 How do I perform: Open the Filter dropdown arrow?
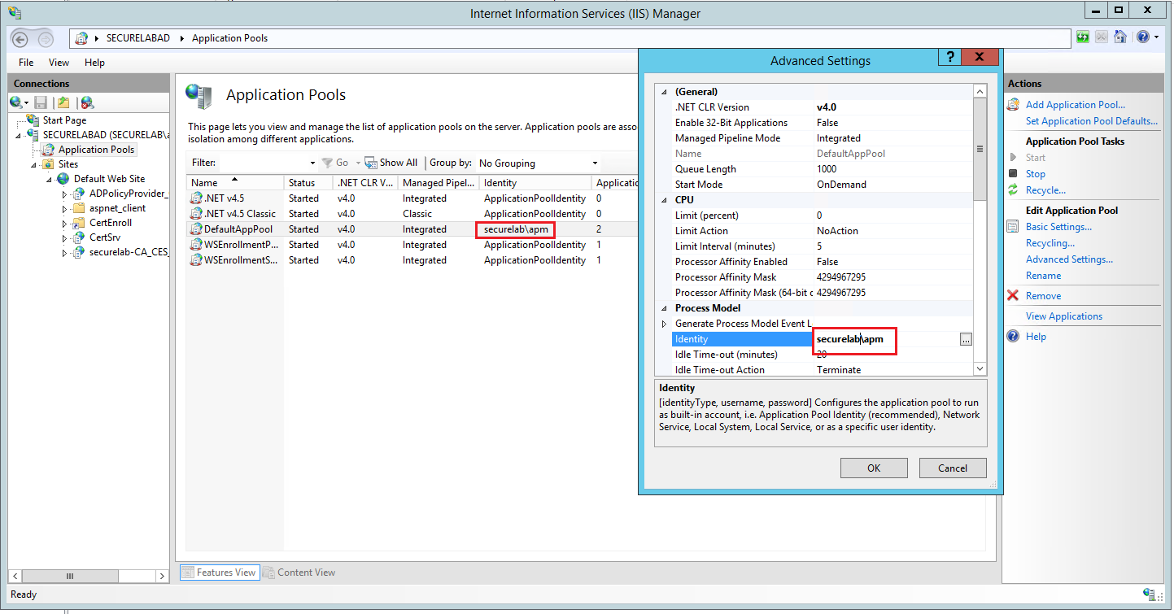(x=313, y=163)
